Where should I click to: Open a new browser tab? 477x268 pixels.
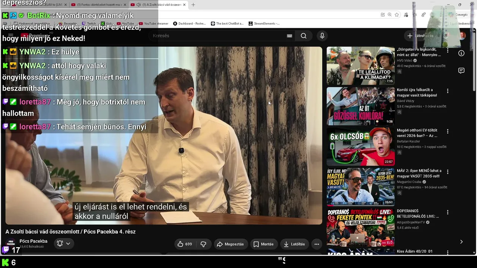(193, 5)
